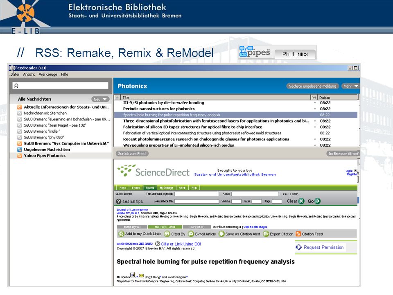Click RSS icon beside Yahoo Pipe: Photonics
Viewport: 393px width, 295px height.
[20, 156]
